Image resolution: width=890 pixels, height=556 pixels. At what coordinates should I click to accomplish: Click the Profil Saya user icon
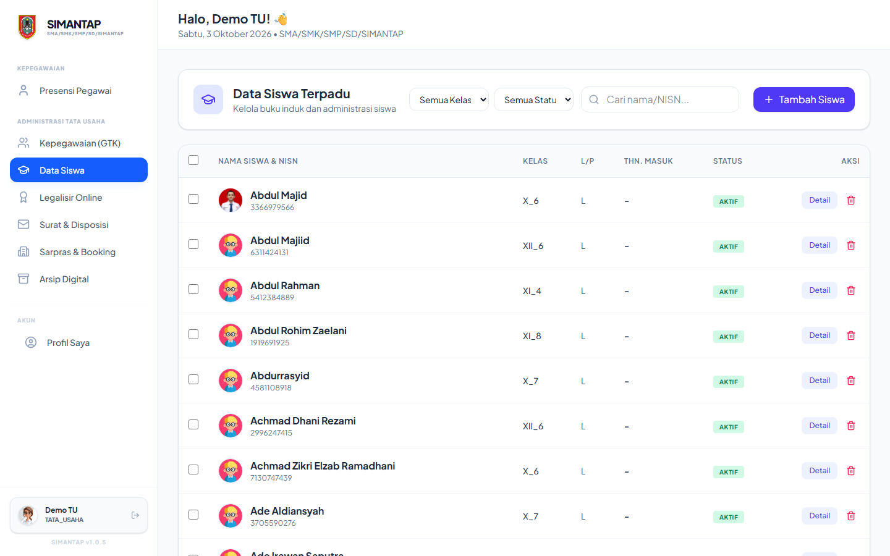click(x=31, y=342)
